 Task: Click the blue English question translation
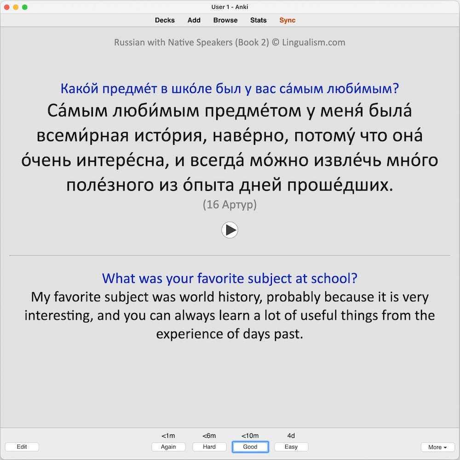coord(230,278)
